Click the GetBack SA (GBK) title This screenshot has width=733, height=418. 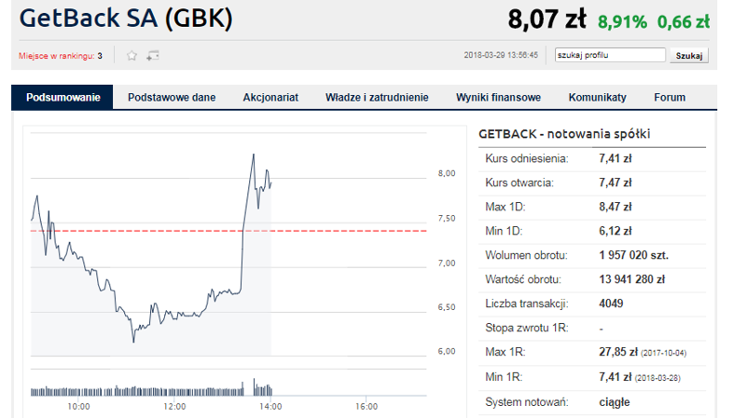[x=126, y=19]
